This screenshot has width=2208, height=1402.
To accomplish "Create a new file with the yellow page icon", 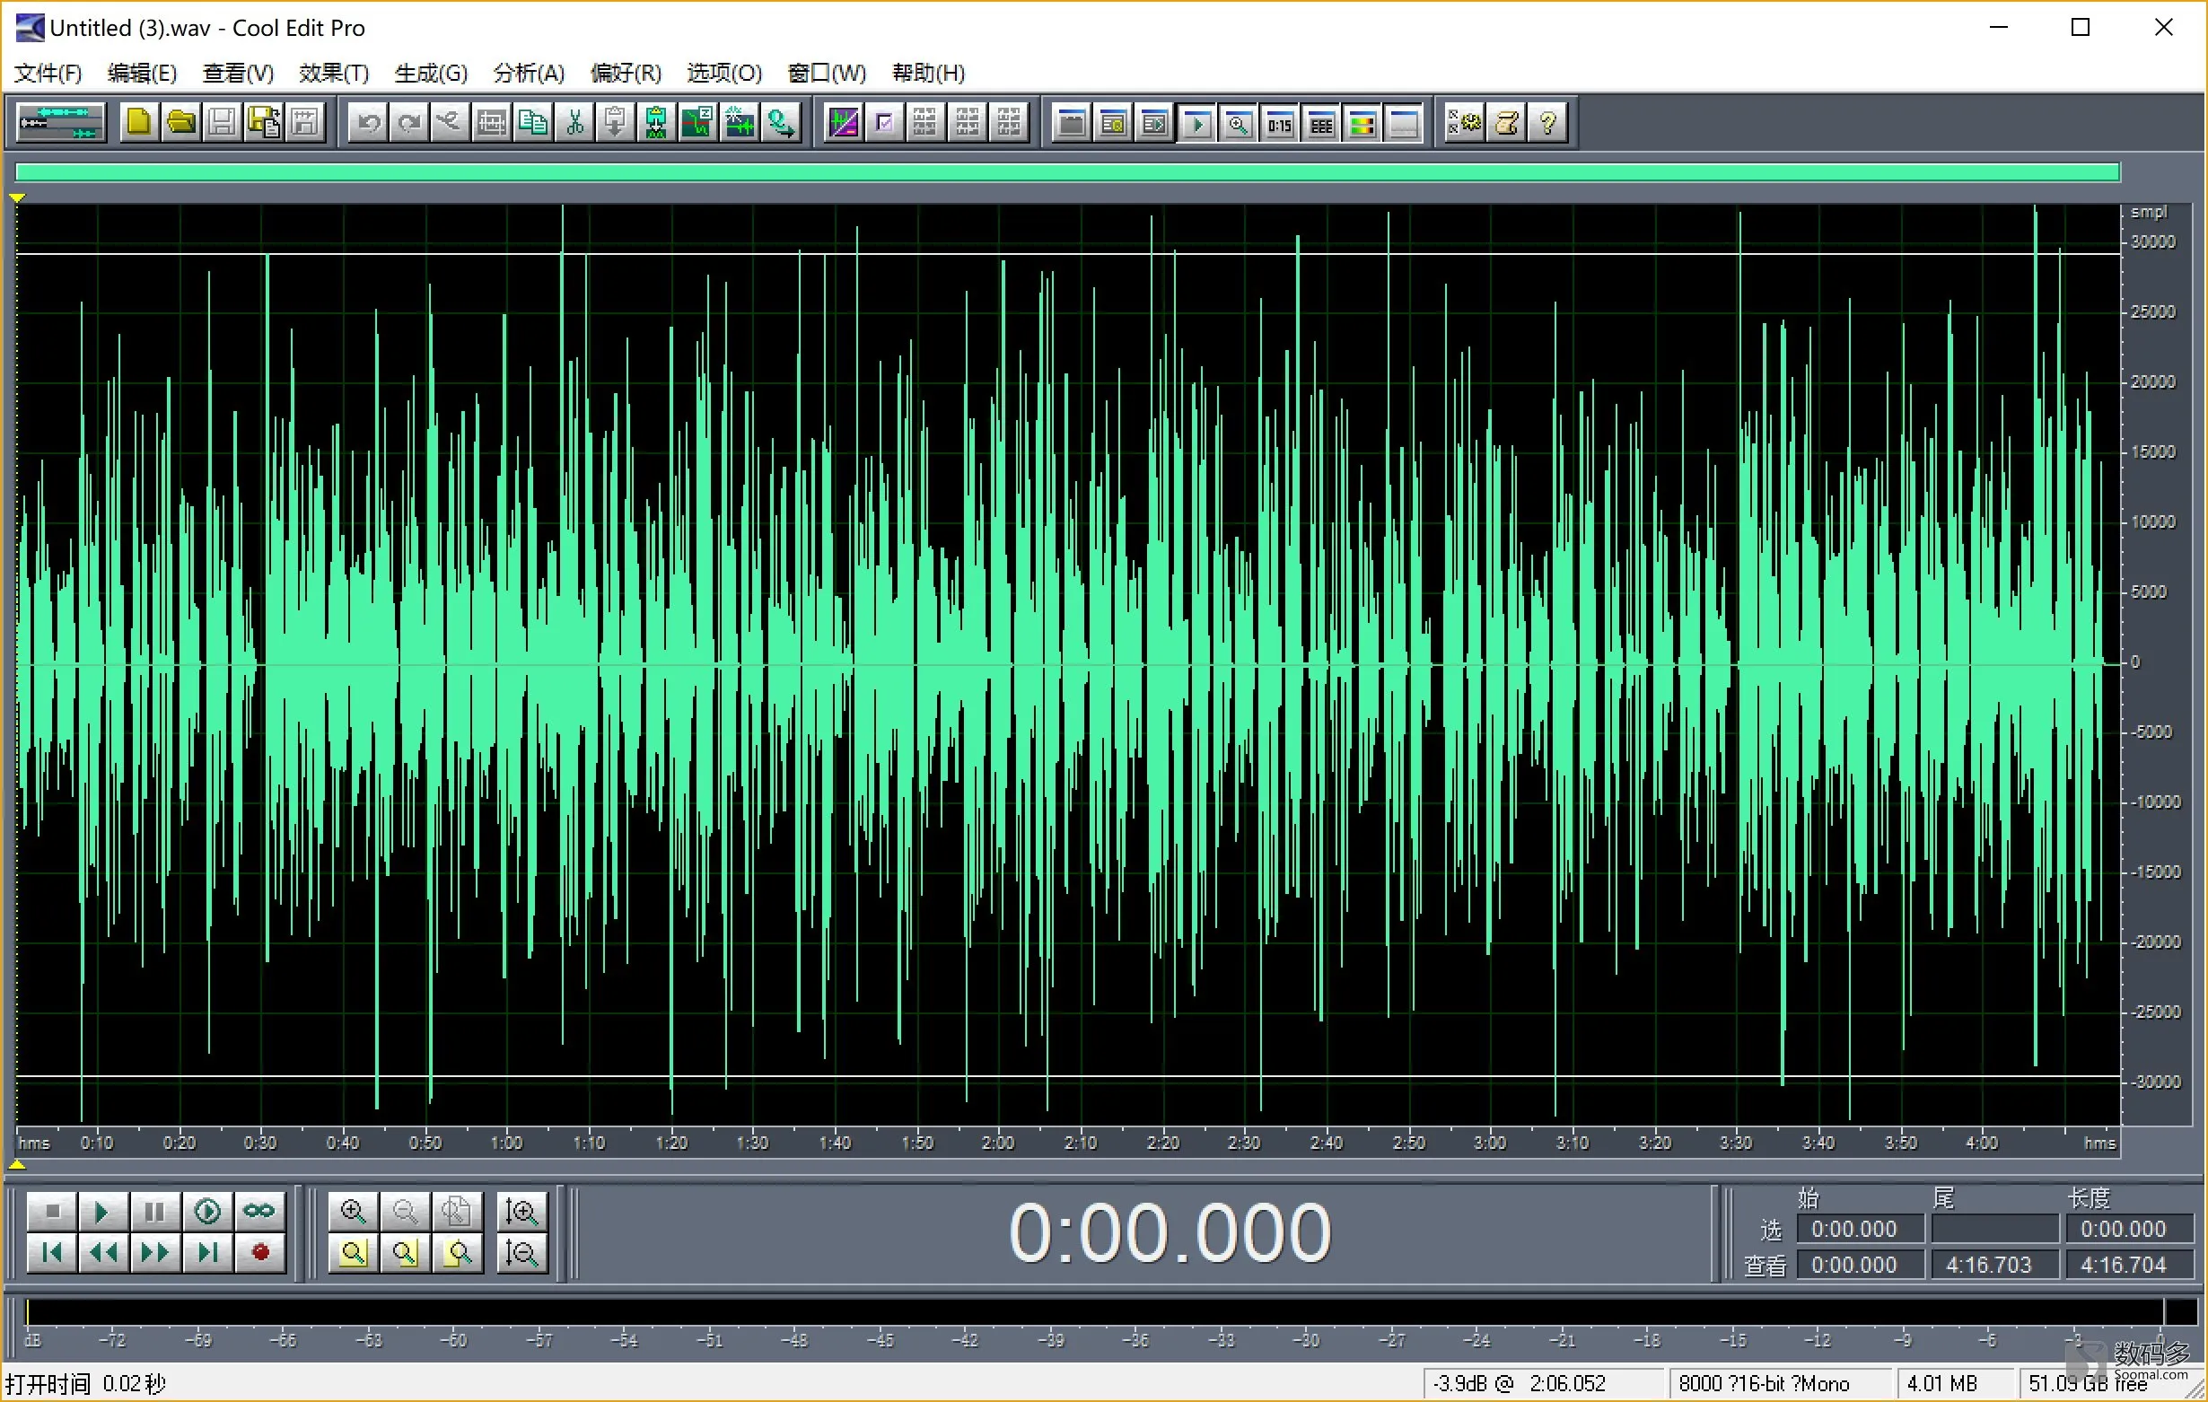I will click(138, 122).
